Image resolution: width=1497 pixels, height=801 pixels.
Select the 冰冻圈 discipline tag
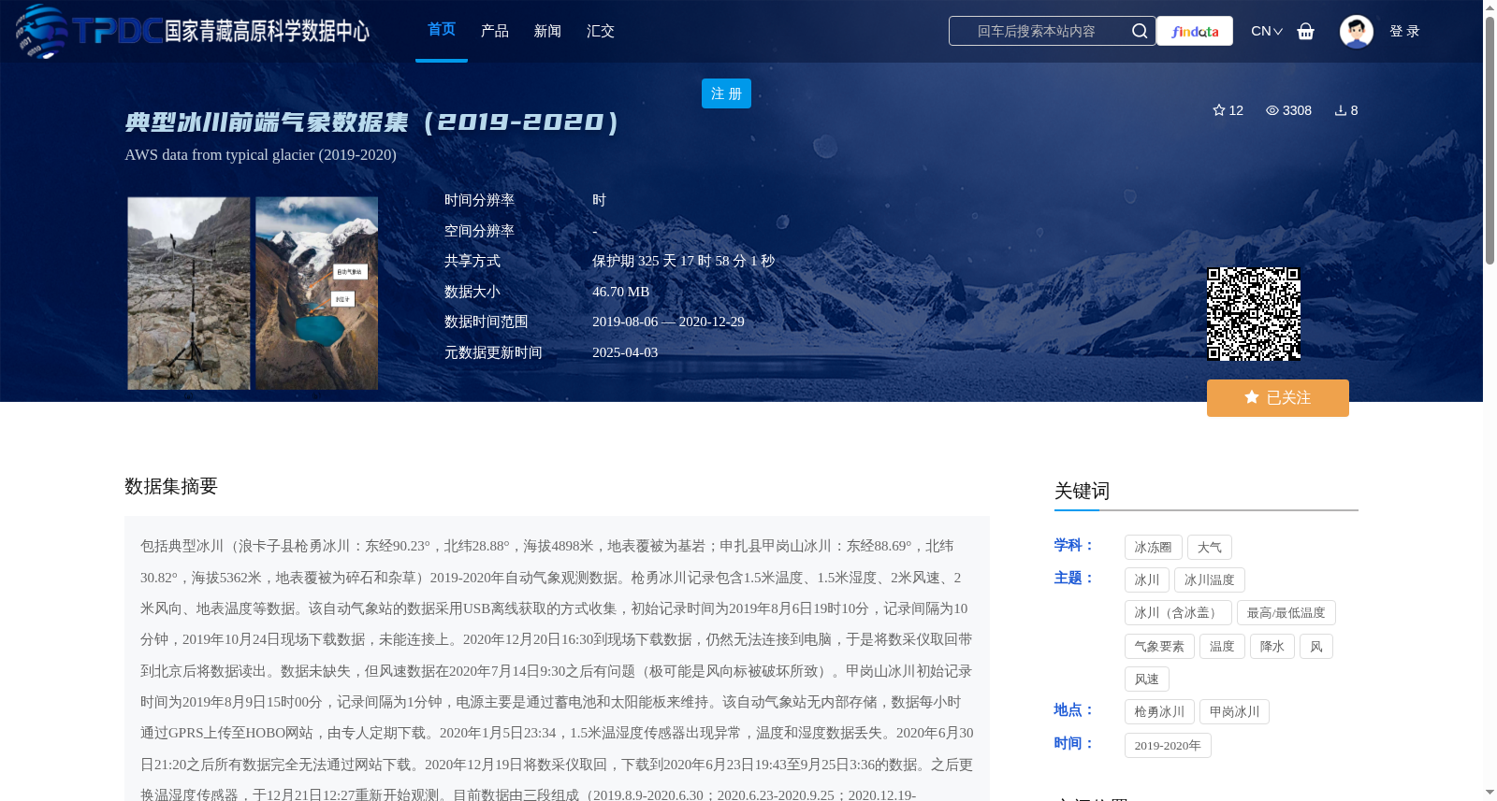pos(1154,547)
